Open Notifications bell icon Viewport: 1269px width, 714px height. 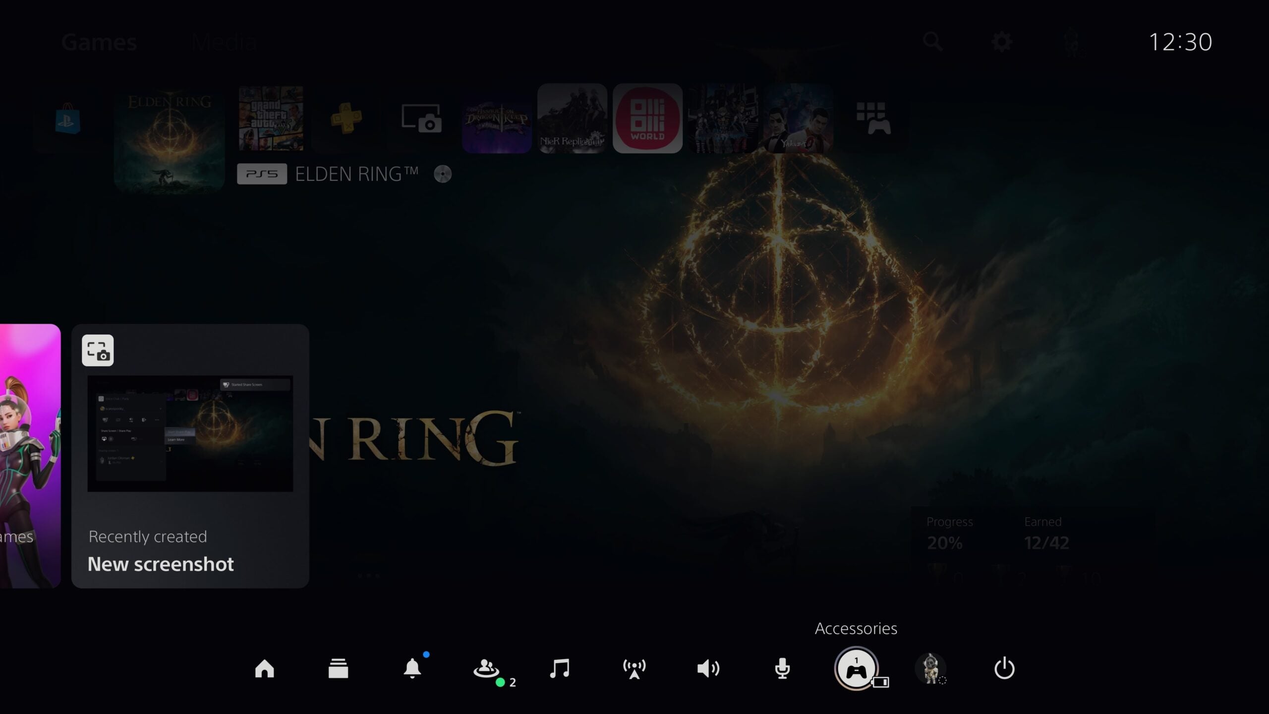pos(412,668)
